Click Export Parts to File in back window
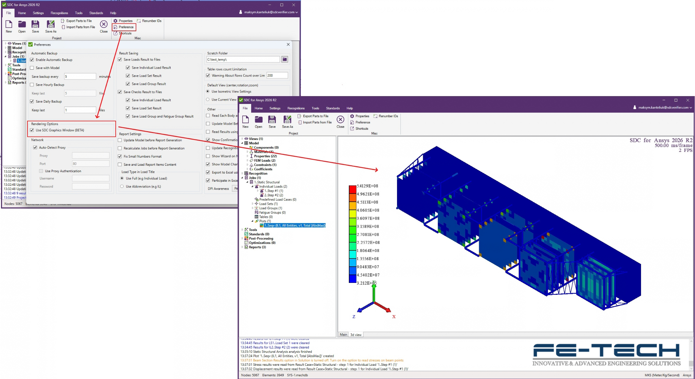Viewport: 695px width, 379px height. pos(76,21)
